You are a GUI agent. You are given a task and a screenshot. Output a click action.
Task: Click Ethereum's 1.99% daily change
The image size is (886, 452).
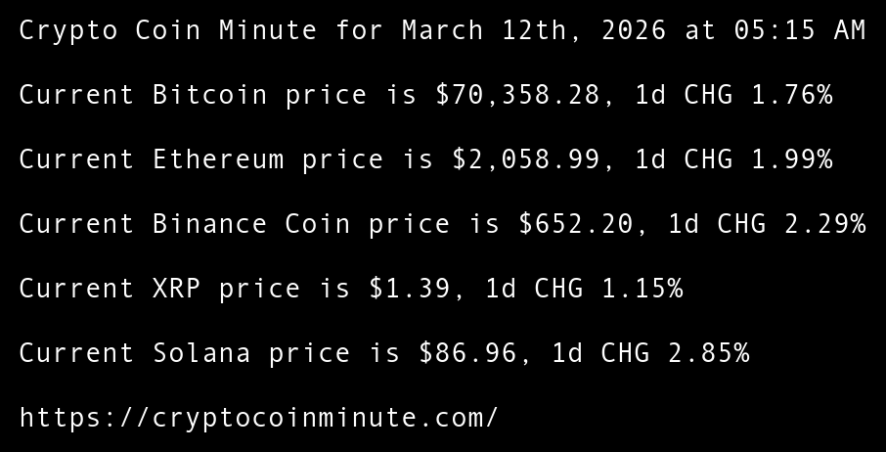tap(791, 159)
